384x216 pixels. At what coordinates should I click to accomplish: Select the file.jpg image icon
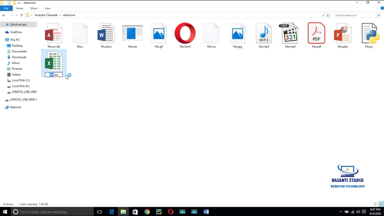[238, 33]
